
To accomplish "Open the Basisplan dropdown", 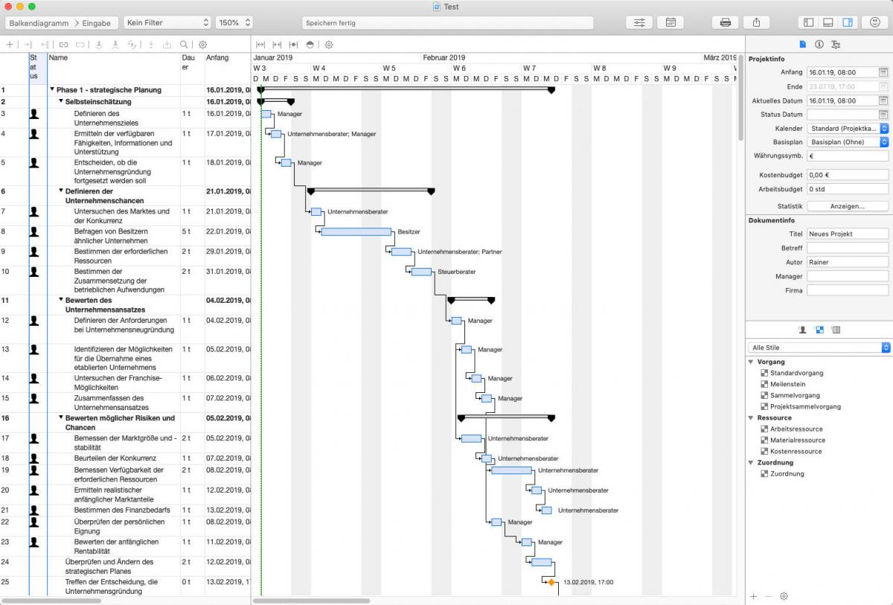I will (x=848, y=142).
